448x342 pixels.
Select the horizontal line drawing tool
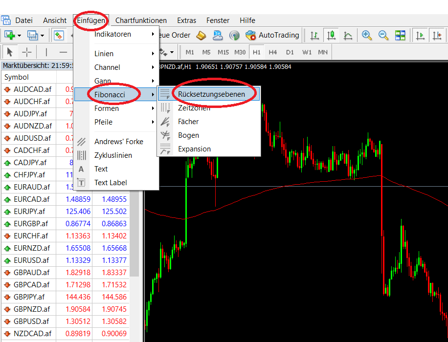coord(64,52)
